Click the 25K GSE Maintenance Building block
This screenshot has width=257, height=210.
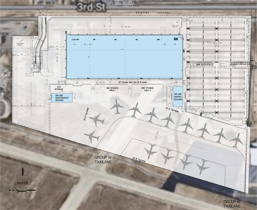pos(62,98)
